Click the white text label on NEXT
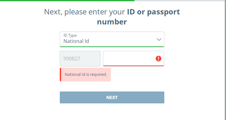 pos(112,97)
